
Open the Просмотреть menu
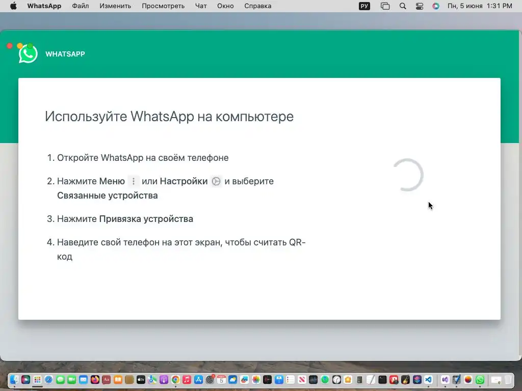pyautogui.click(x=163, y=6)
